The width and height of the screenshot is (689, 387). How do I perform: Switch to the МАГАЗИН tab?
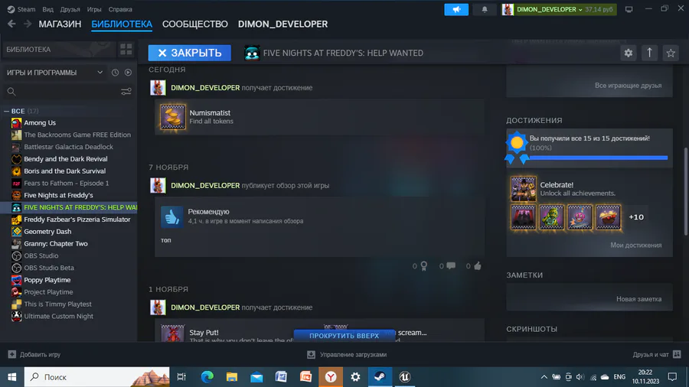coord(60,24)
